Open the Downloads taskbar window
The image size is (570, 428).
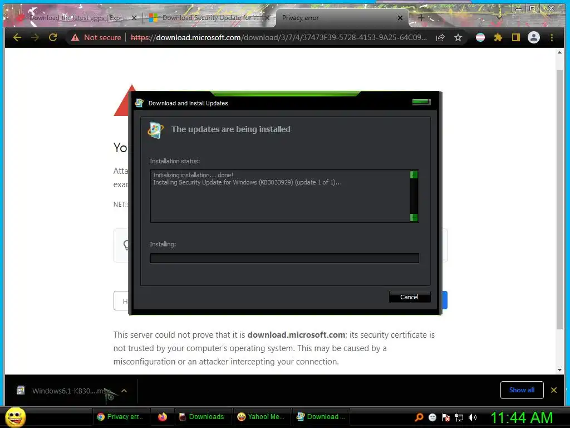pos(203,417)
